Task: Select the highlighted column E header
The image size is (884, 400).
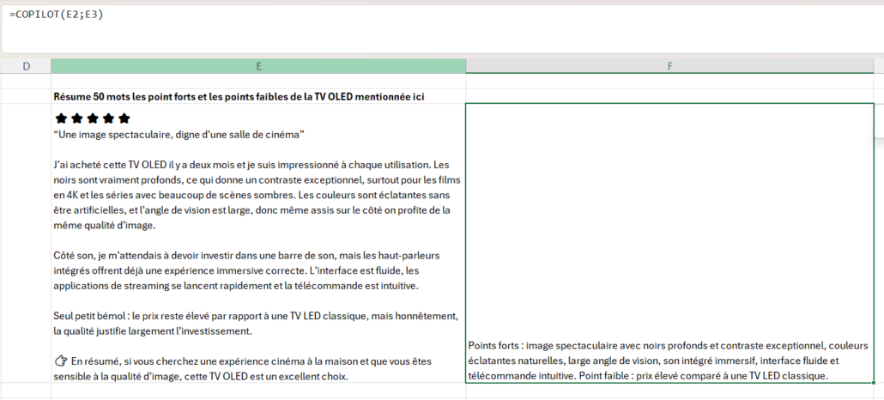Action: pyautogui.click(x=258, y=66)
